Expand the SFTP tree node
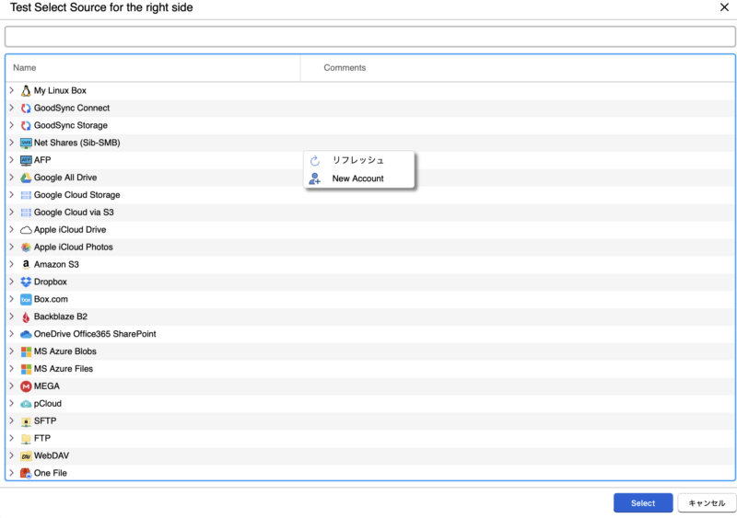Screen dimensions: 737x518 click(x=11, y=420)
